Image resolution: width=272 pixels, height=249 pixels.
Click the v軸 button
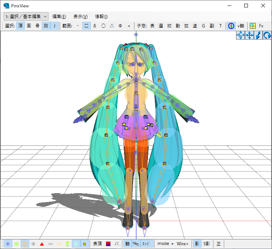(x=241, y=26)
